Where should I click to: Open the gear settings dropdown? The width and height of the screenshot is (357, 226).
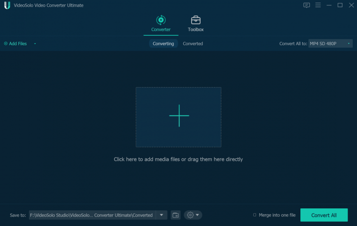click(193, 215)
